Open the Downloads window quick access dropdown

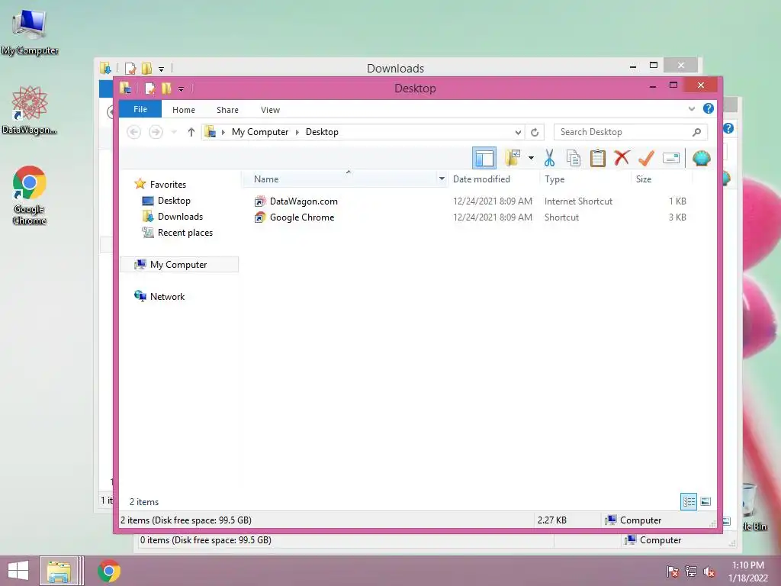pos(161,69)
